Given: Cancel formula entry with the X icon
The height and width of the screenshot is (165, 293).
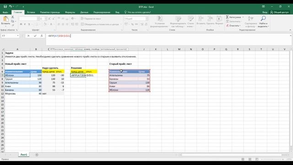Looking at the screenshot, I should click(28, 36).
